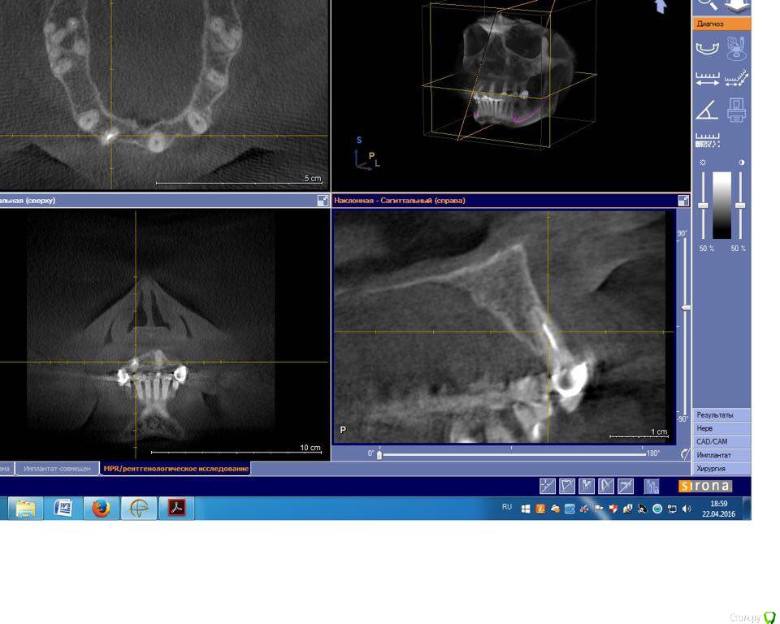Screen dimensions: 780x624
Task: Select the jaw arch panoramic curve tool
Action: click(708, 48)
